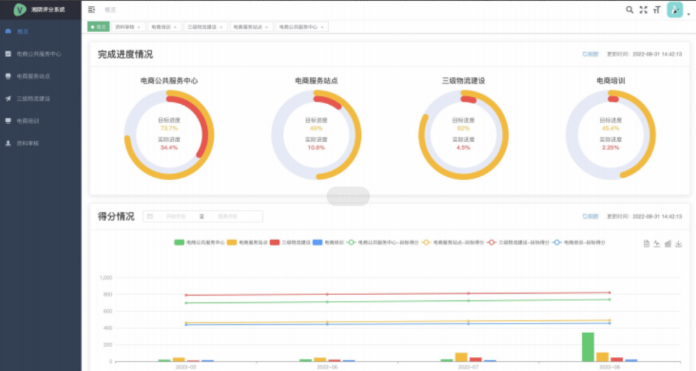
Task: Click the 2022-08 green score bar
Action: 588,347
